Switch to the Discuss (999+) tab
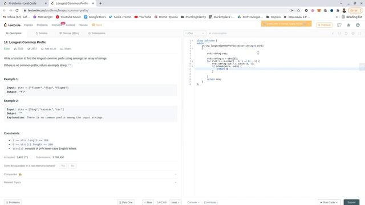 tap(69, 34)
